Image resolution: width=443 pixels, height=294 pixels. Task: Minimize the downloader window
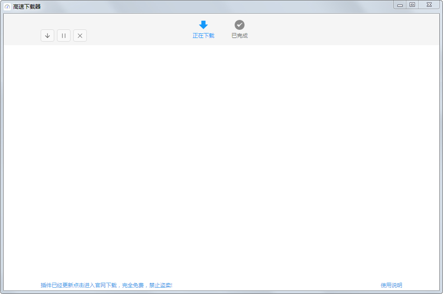coord(400,5)
